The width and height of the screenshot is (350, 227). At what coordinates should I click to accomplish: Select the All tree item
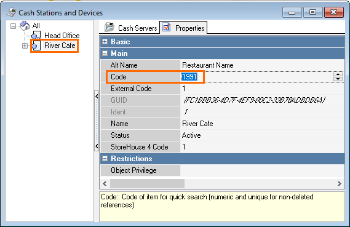[36, 26]
